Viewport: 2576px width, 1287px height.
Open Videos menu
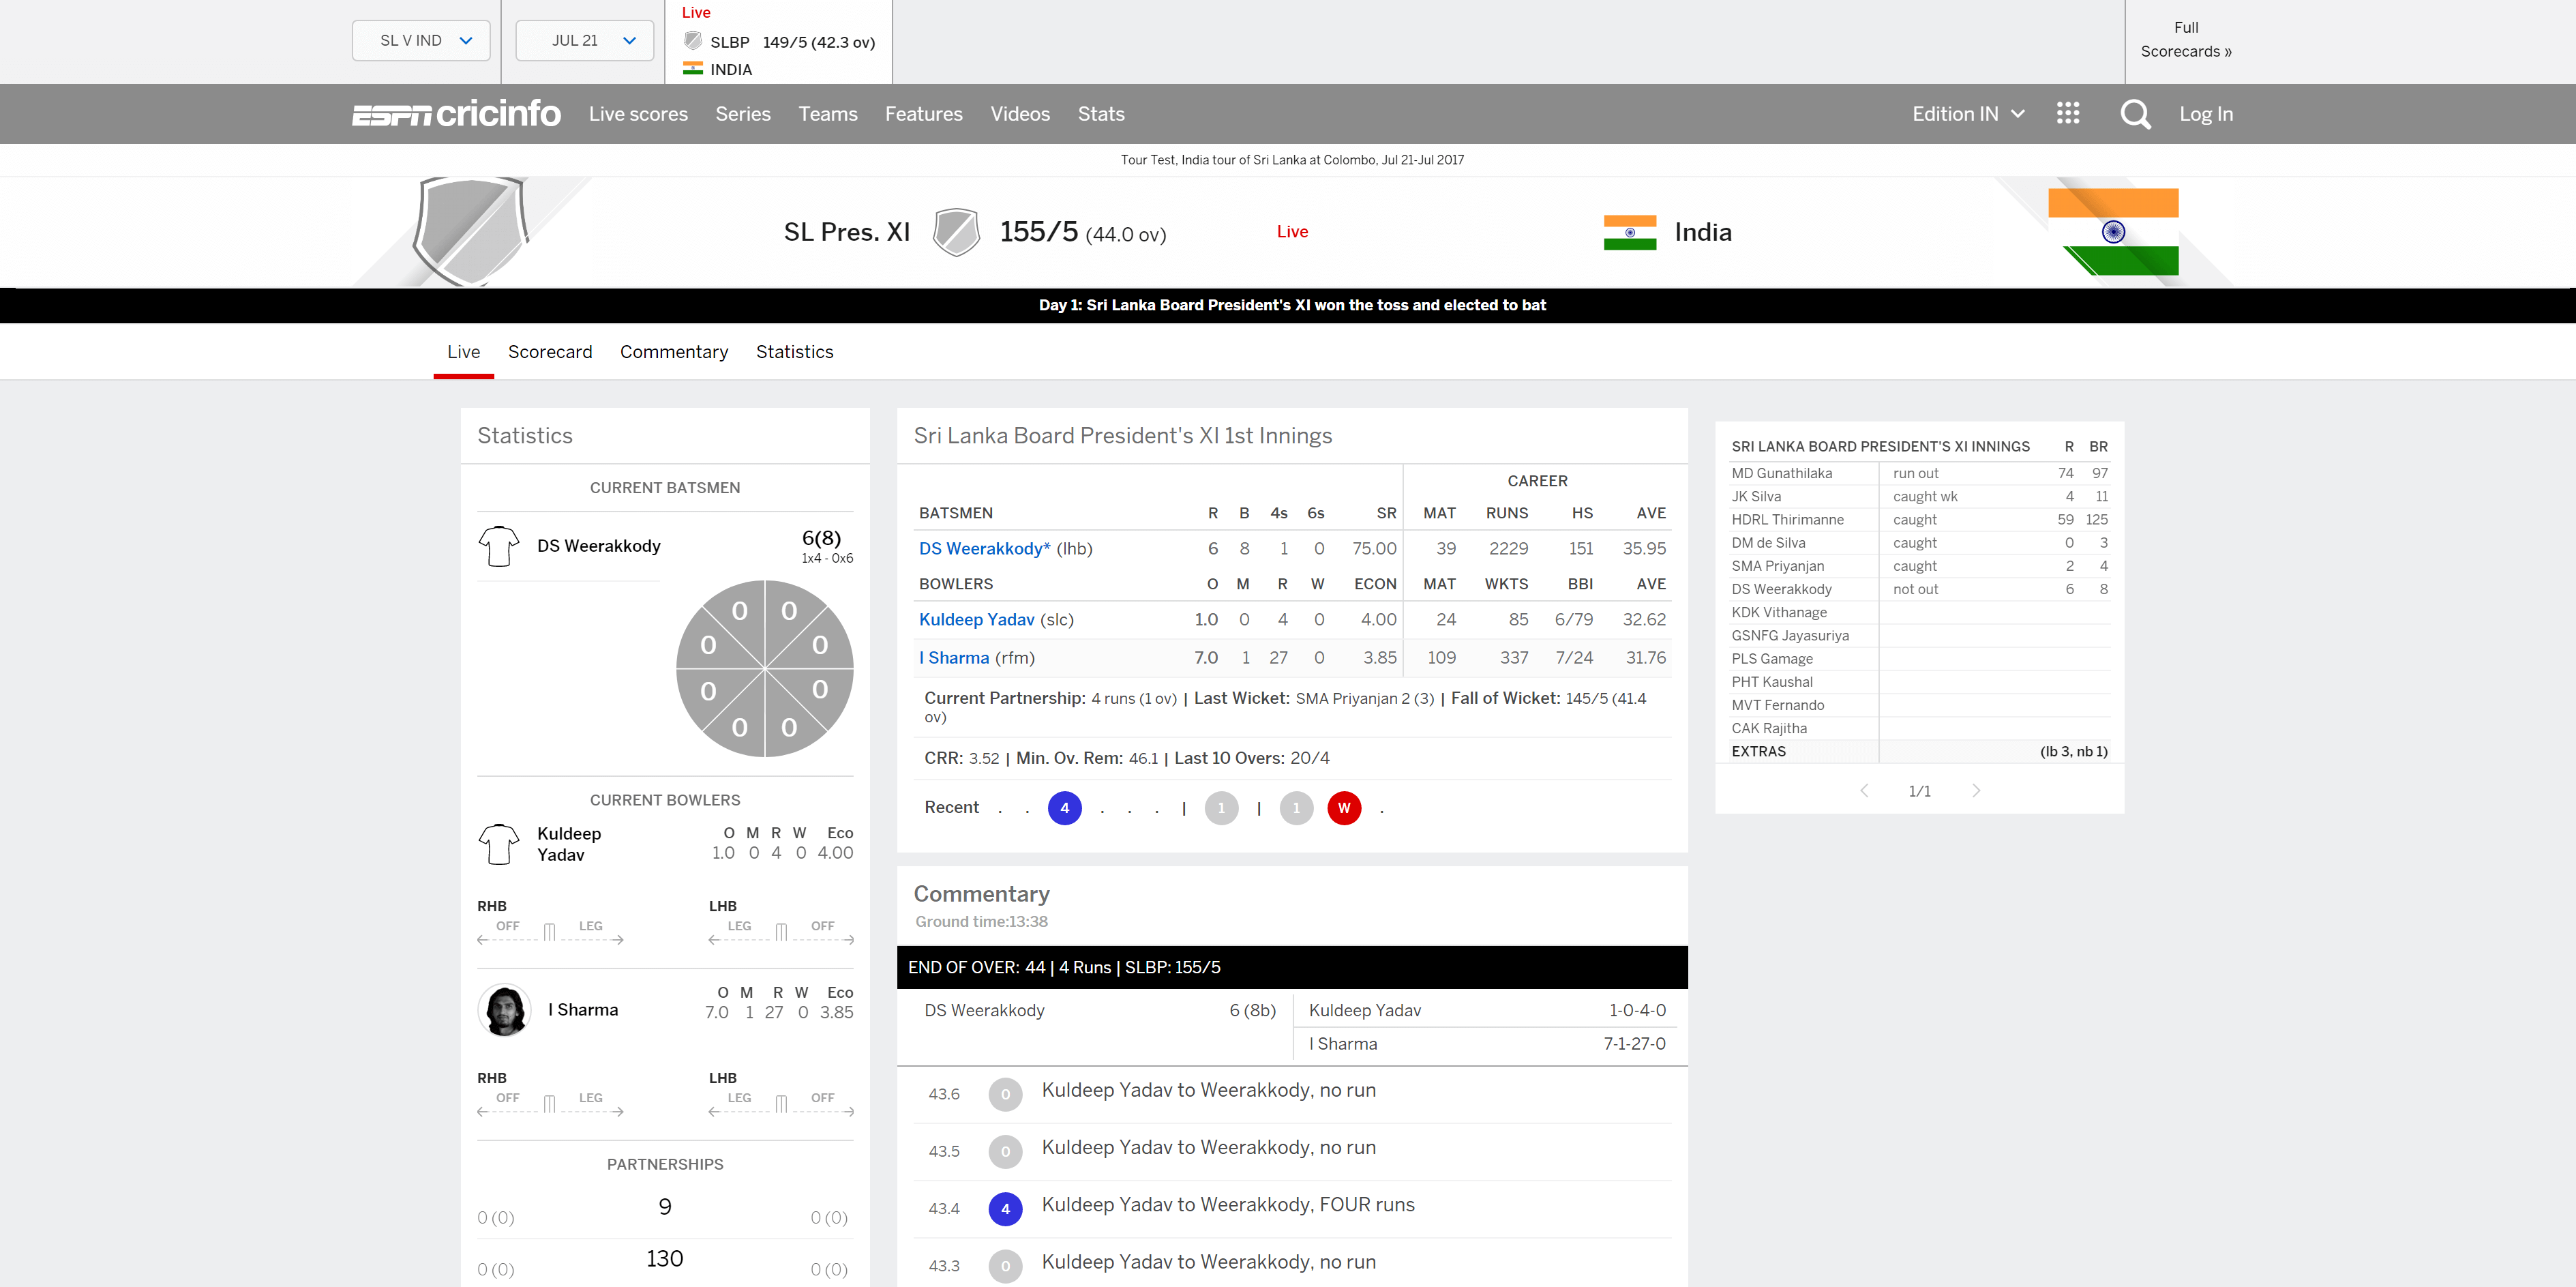pos(1020,114)
